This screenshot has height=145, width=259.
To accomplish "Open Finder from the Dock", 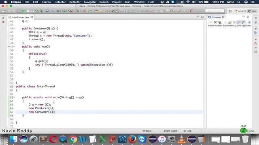I will (x=13, y=139).
